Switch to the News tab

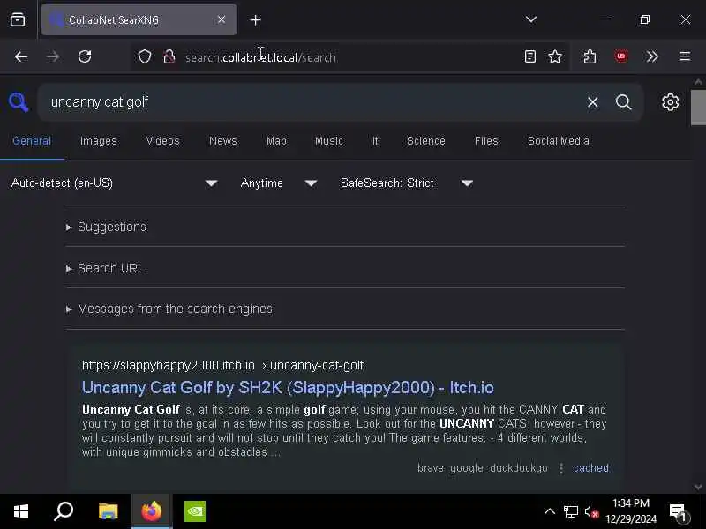pyautogui.click(x=223, y=141)
